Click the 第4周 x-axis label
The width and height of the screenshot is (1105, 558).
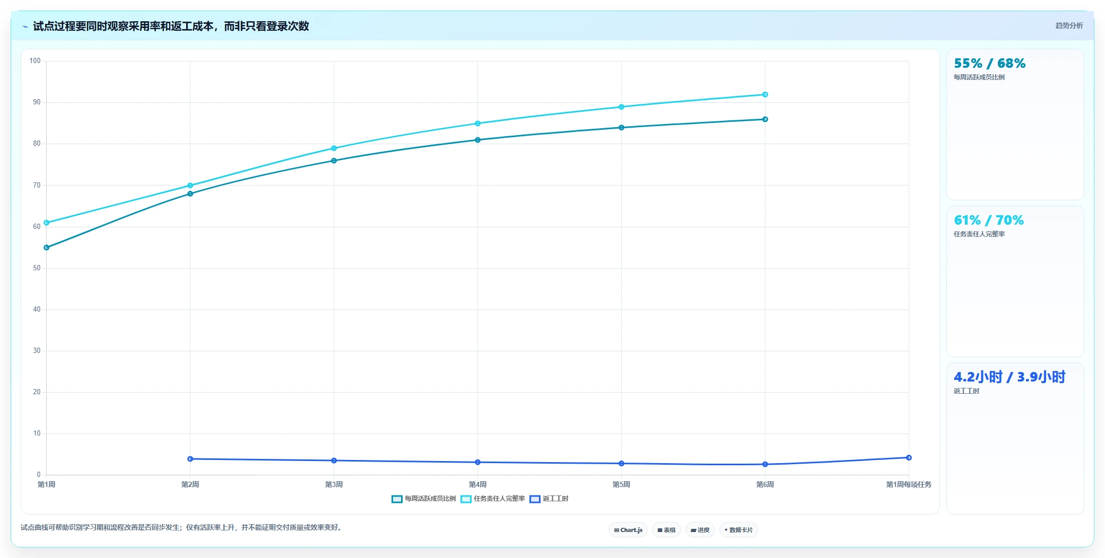(x=477, y=484)
